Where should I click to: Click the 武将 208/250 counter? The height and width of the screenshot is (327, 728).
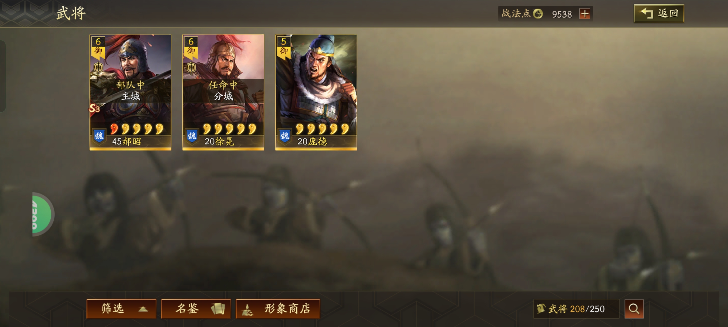576,309
